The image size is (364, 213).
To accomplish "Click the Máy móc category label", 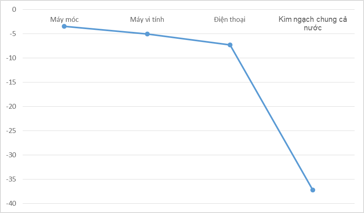I will click(64, 19).
